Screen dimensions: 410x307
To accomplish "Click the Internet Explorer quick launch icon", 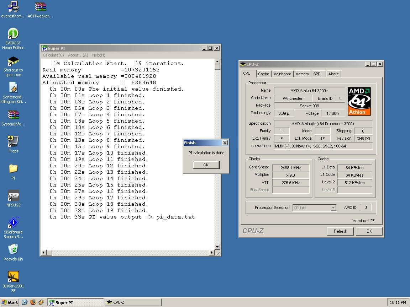I will (25, 302).
